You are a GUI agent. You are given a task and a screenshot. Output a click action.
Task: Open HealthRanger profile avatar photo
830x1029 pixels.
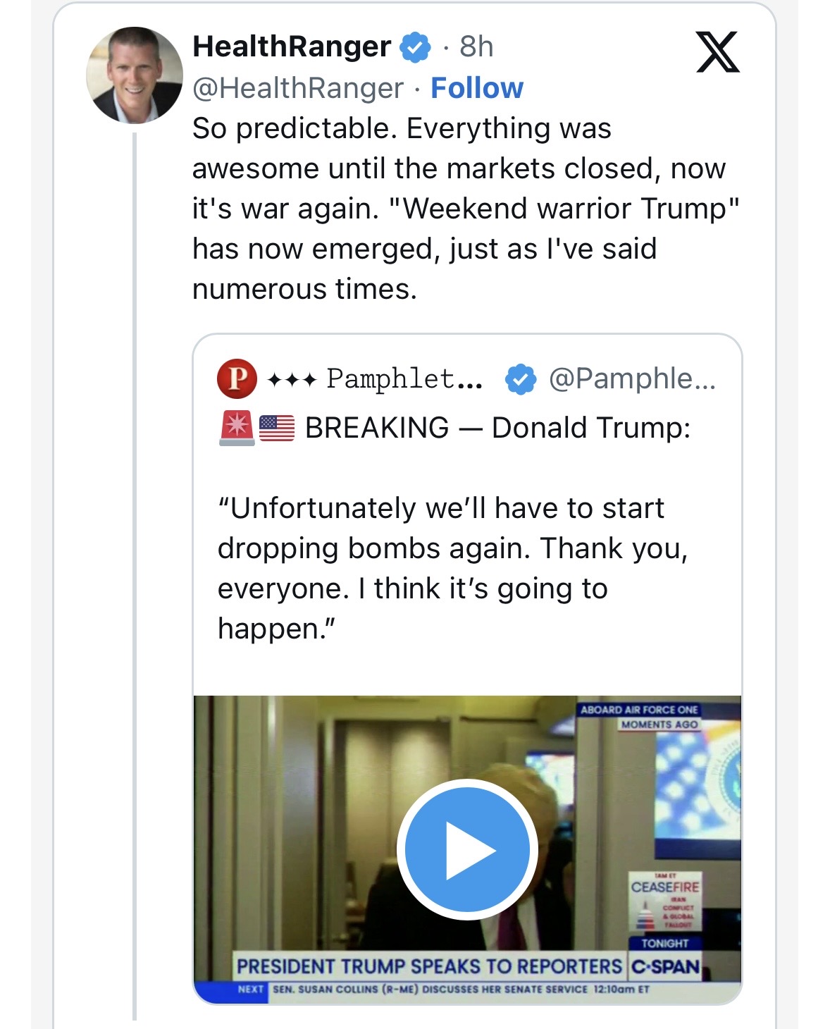click(135, 75)
